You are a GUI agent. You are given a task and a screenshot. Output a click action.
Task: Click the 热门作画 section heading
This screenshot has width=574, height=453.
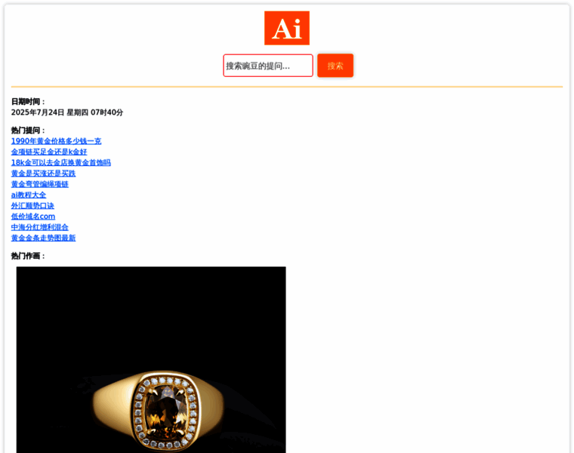click(x=28, y=256)
